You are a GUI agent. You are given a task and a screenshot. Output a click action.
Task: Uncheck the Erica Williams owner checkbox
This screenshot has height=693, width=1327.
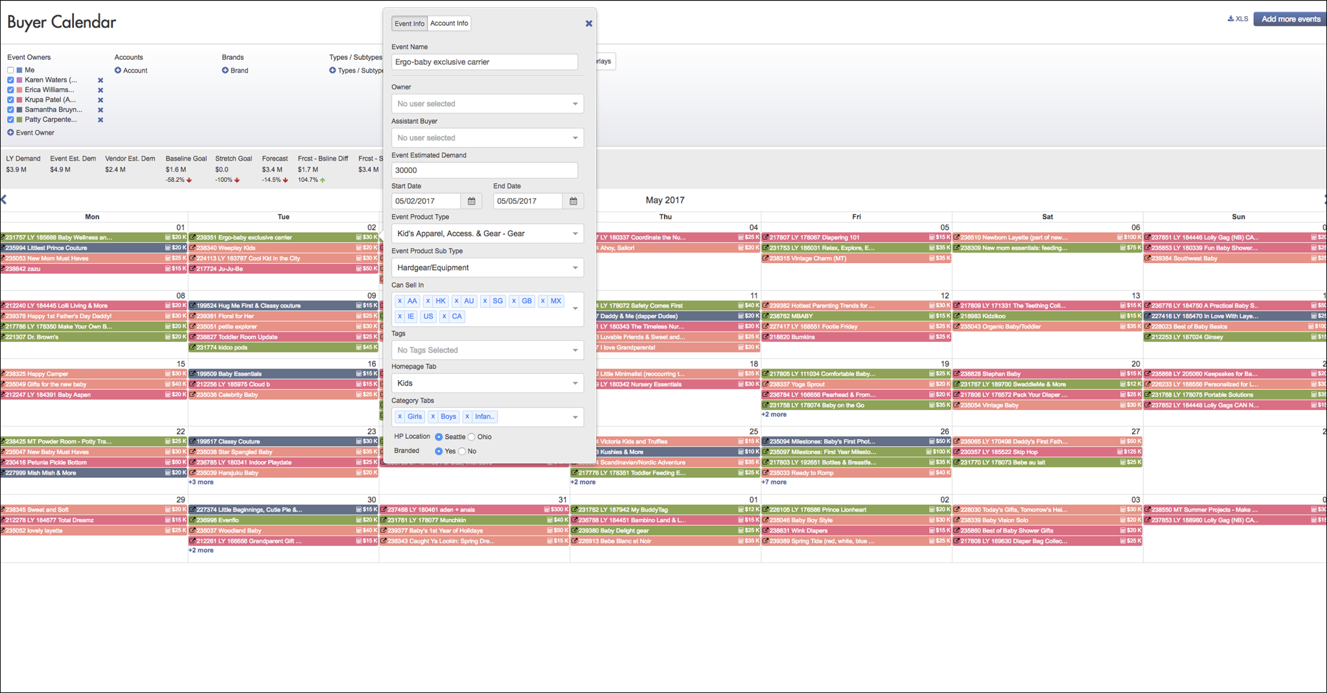[10, 90]
